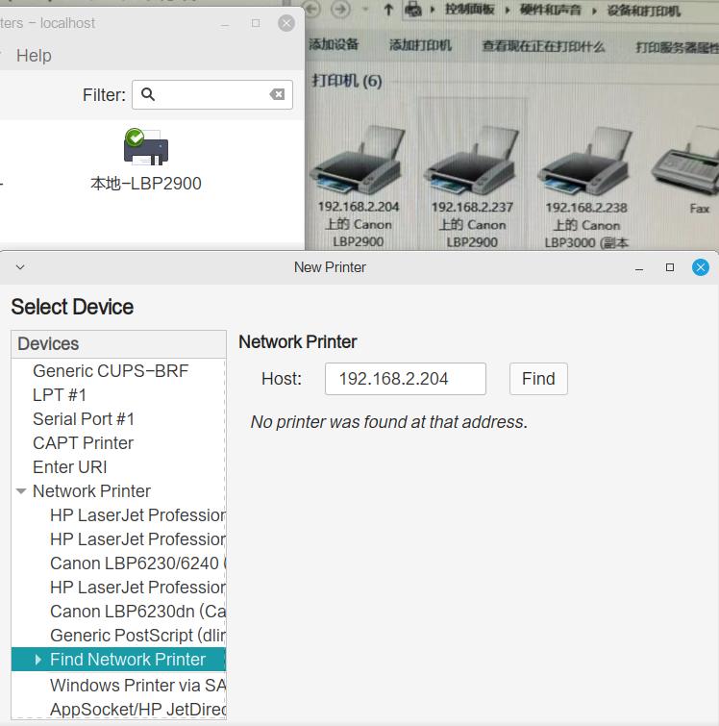Image resolution: width=719 pixels, height=726 pixels.
Task: Maximize the Printers - localhost window
Action: coord(256,23)
